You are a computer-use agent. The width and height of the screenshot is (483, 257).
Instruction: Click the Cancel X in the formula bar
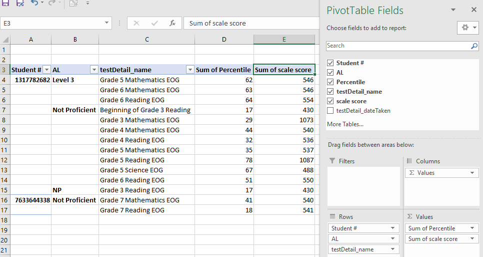[136, 23]
